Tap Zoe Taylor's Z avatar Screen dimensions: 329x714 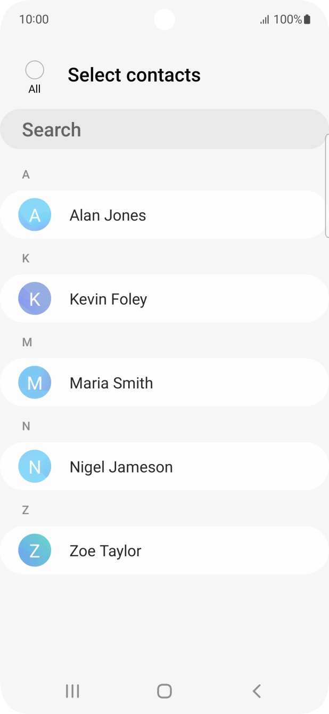(35, 550)
